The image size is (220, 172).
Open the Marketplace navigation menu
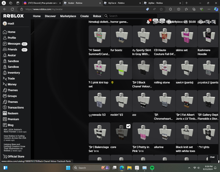[x=68, y=16]
